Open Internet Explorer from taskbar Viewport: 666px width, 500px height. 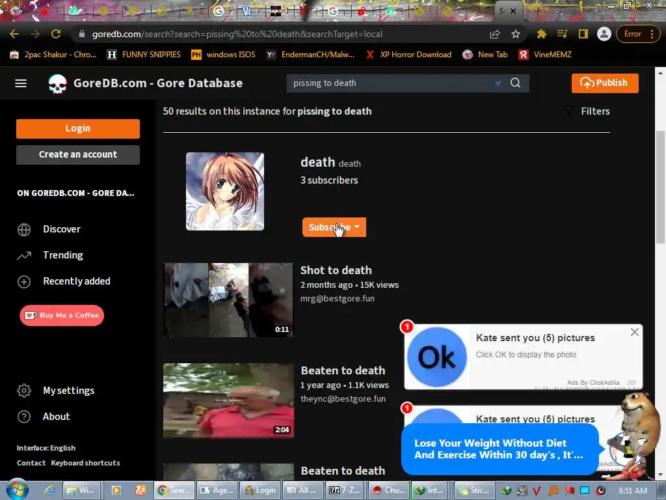tap(49, 490)
